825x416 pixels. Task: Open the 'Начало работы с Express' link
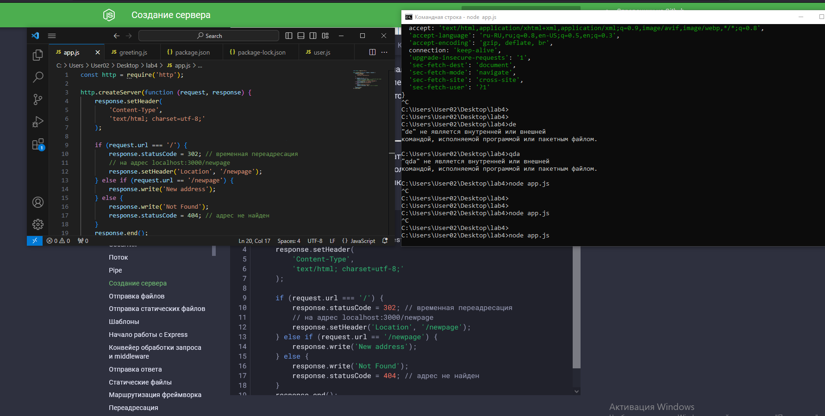(148, 335)
